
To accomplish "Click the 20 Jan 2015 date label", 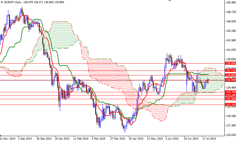I will click(62, 139).
